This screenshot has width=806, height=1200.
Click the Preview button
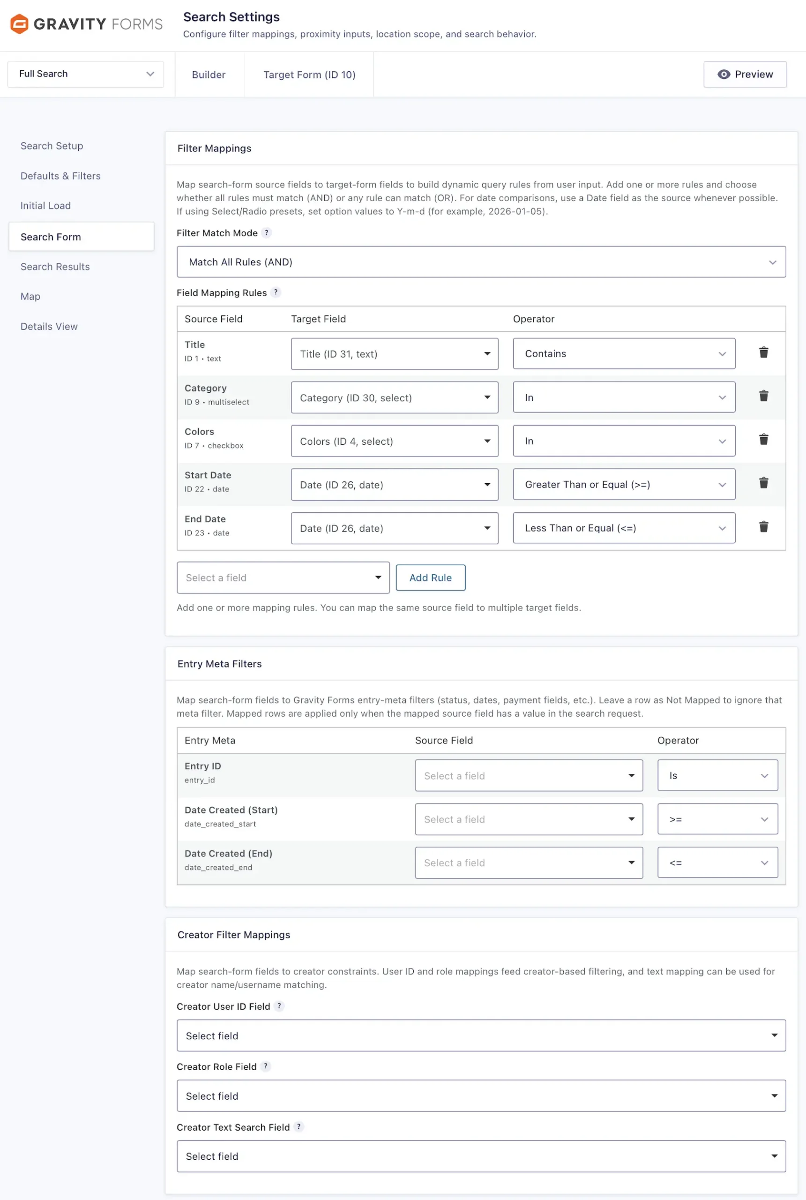[x=745, y=74]
